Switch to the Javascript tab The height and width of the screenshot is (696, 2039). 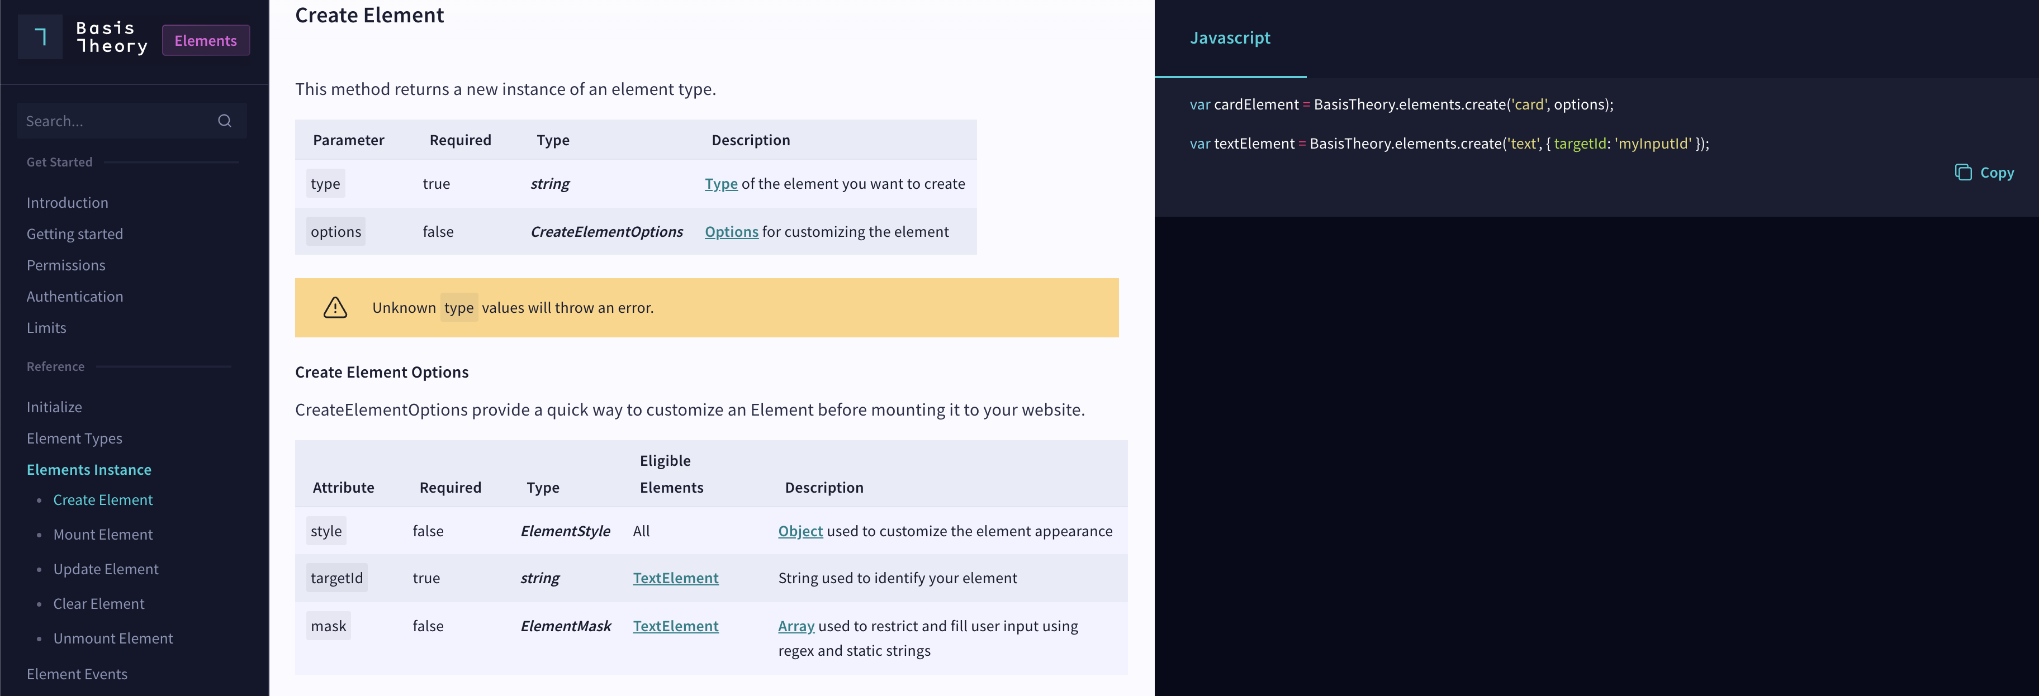1230,38
